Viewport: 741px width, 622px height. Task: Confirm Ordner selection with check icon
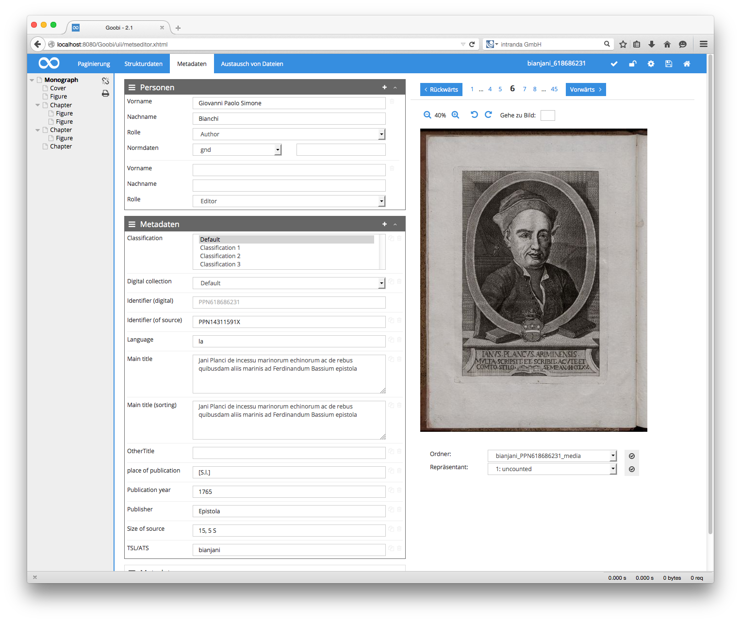(x=632, y=456)
